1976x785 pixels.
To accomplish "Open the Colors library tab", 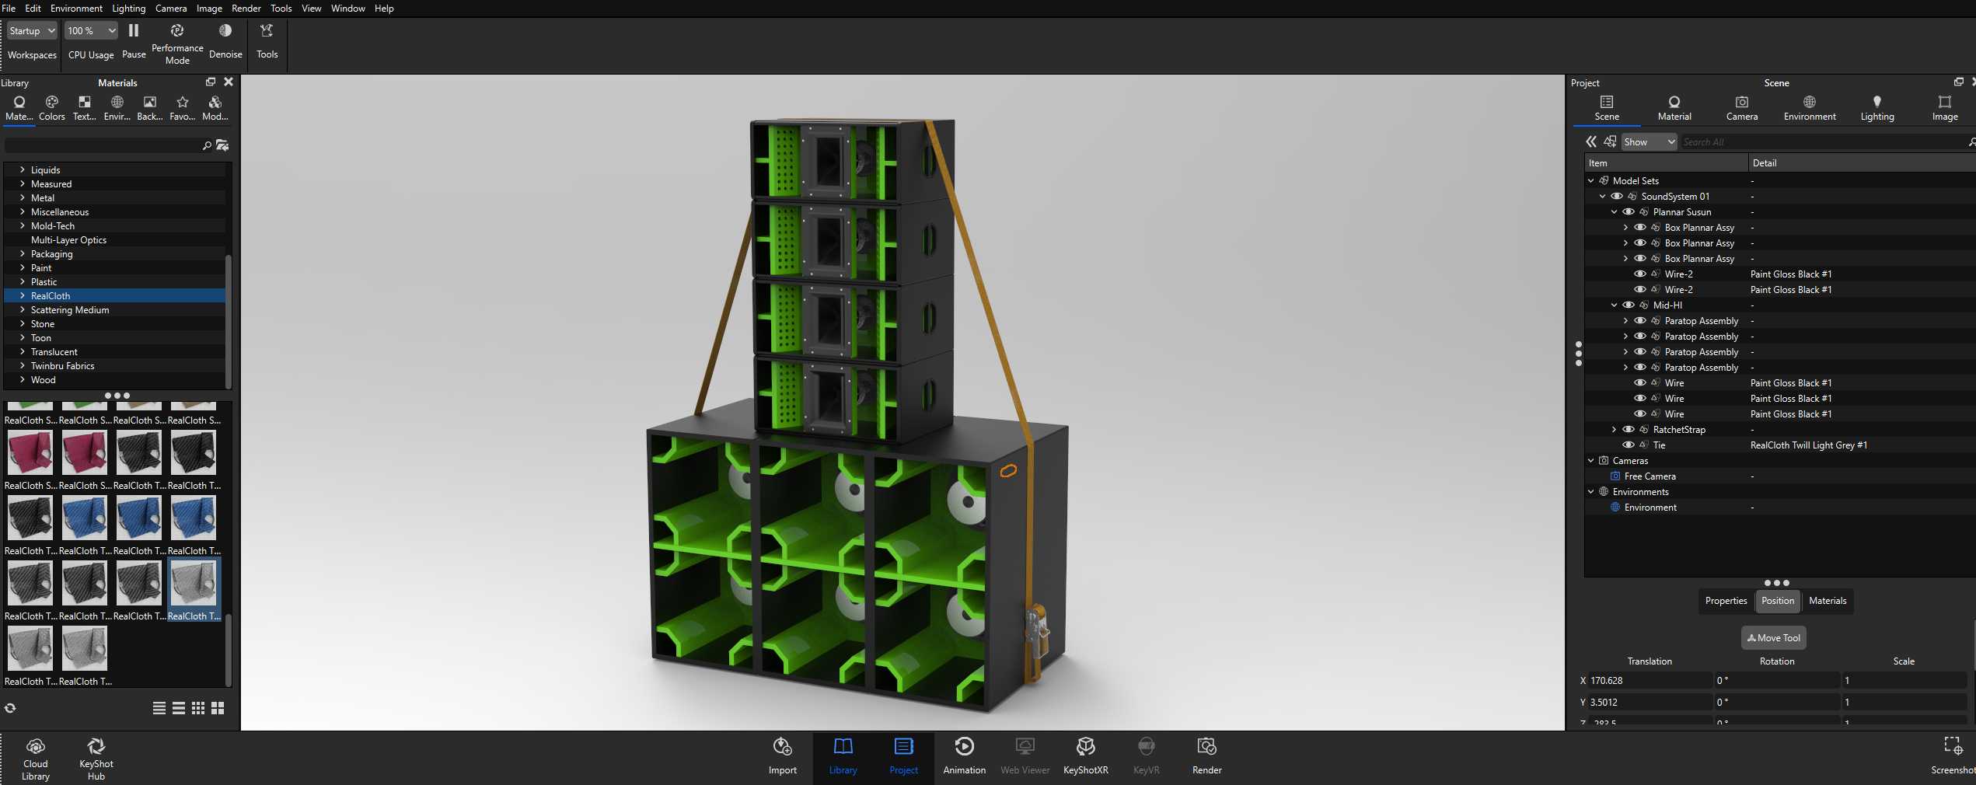I will [x=52, y=108].
